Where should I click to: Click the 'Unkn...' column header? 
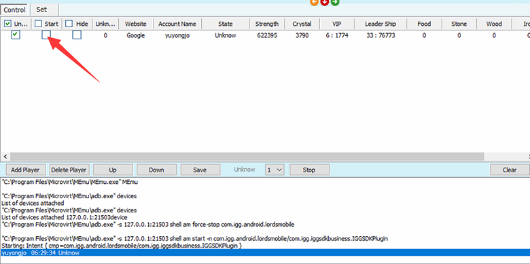[105, 24]
